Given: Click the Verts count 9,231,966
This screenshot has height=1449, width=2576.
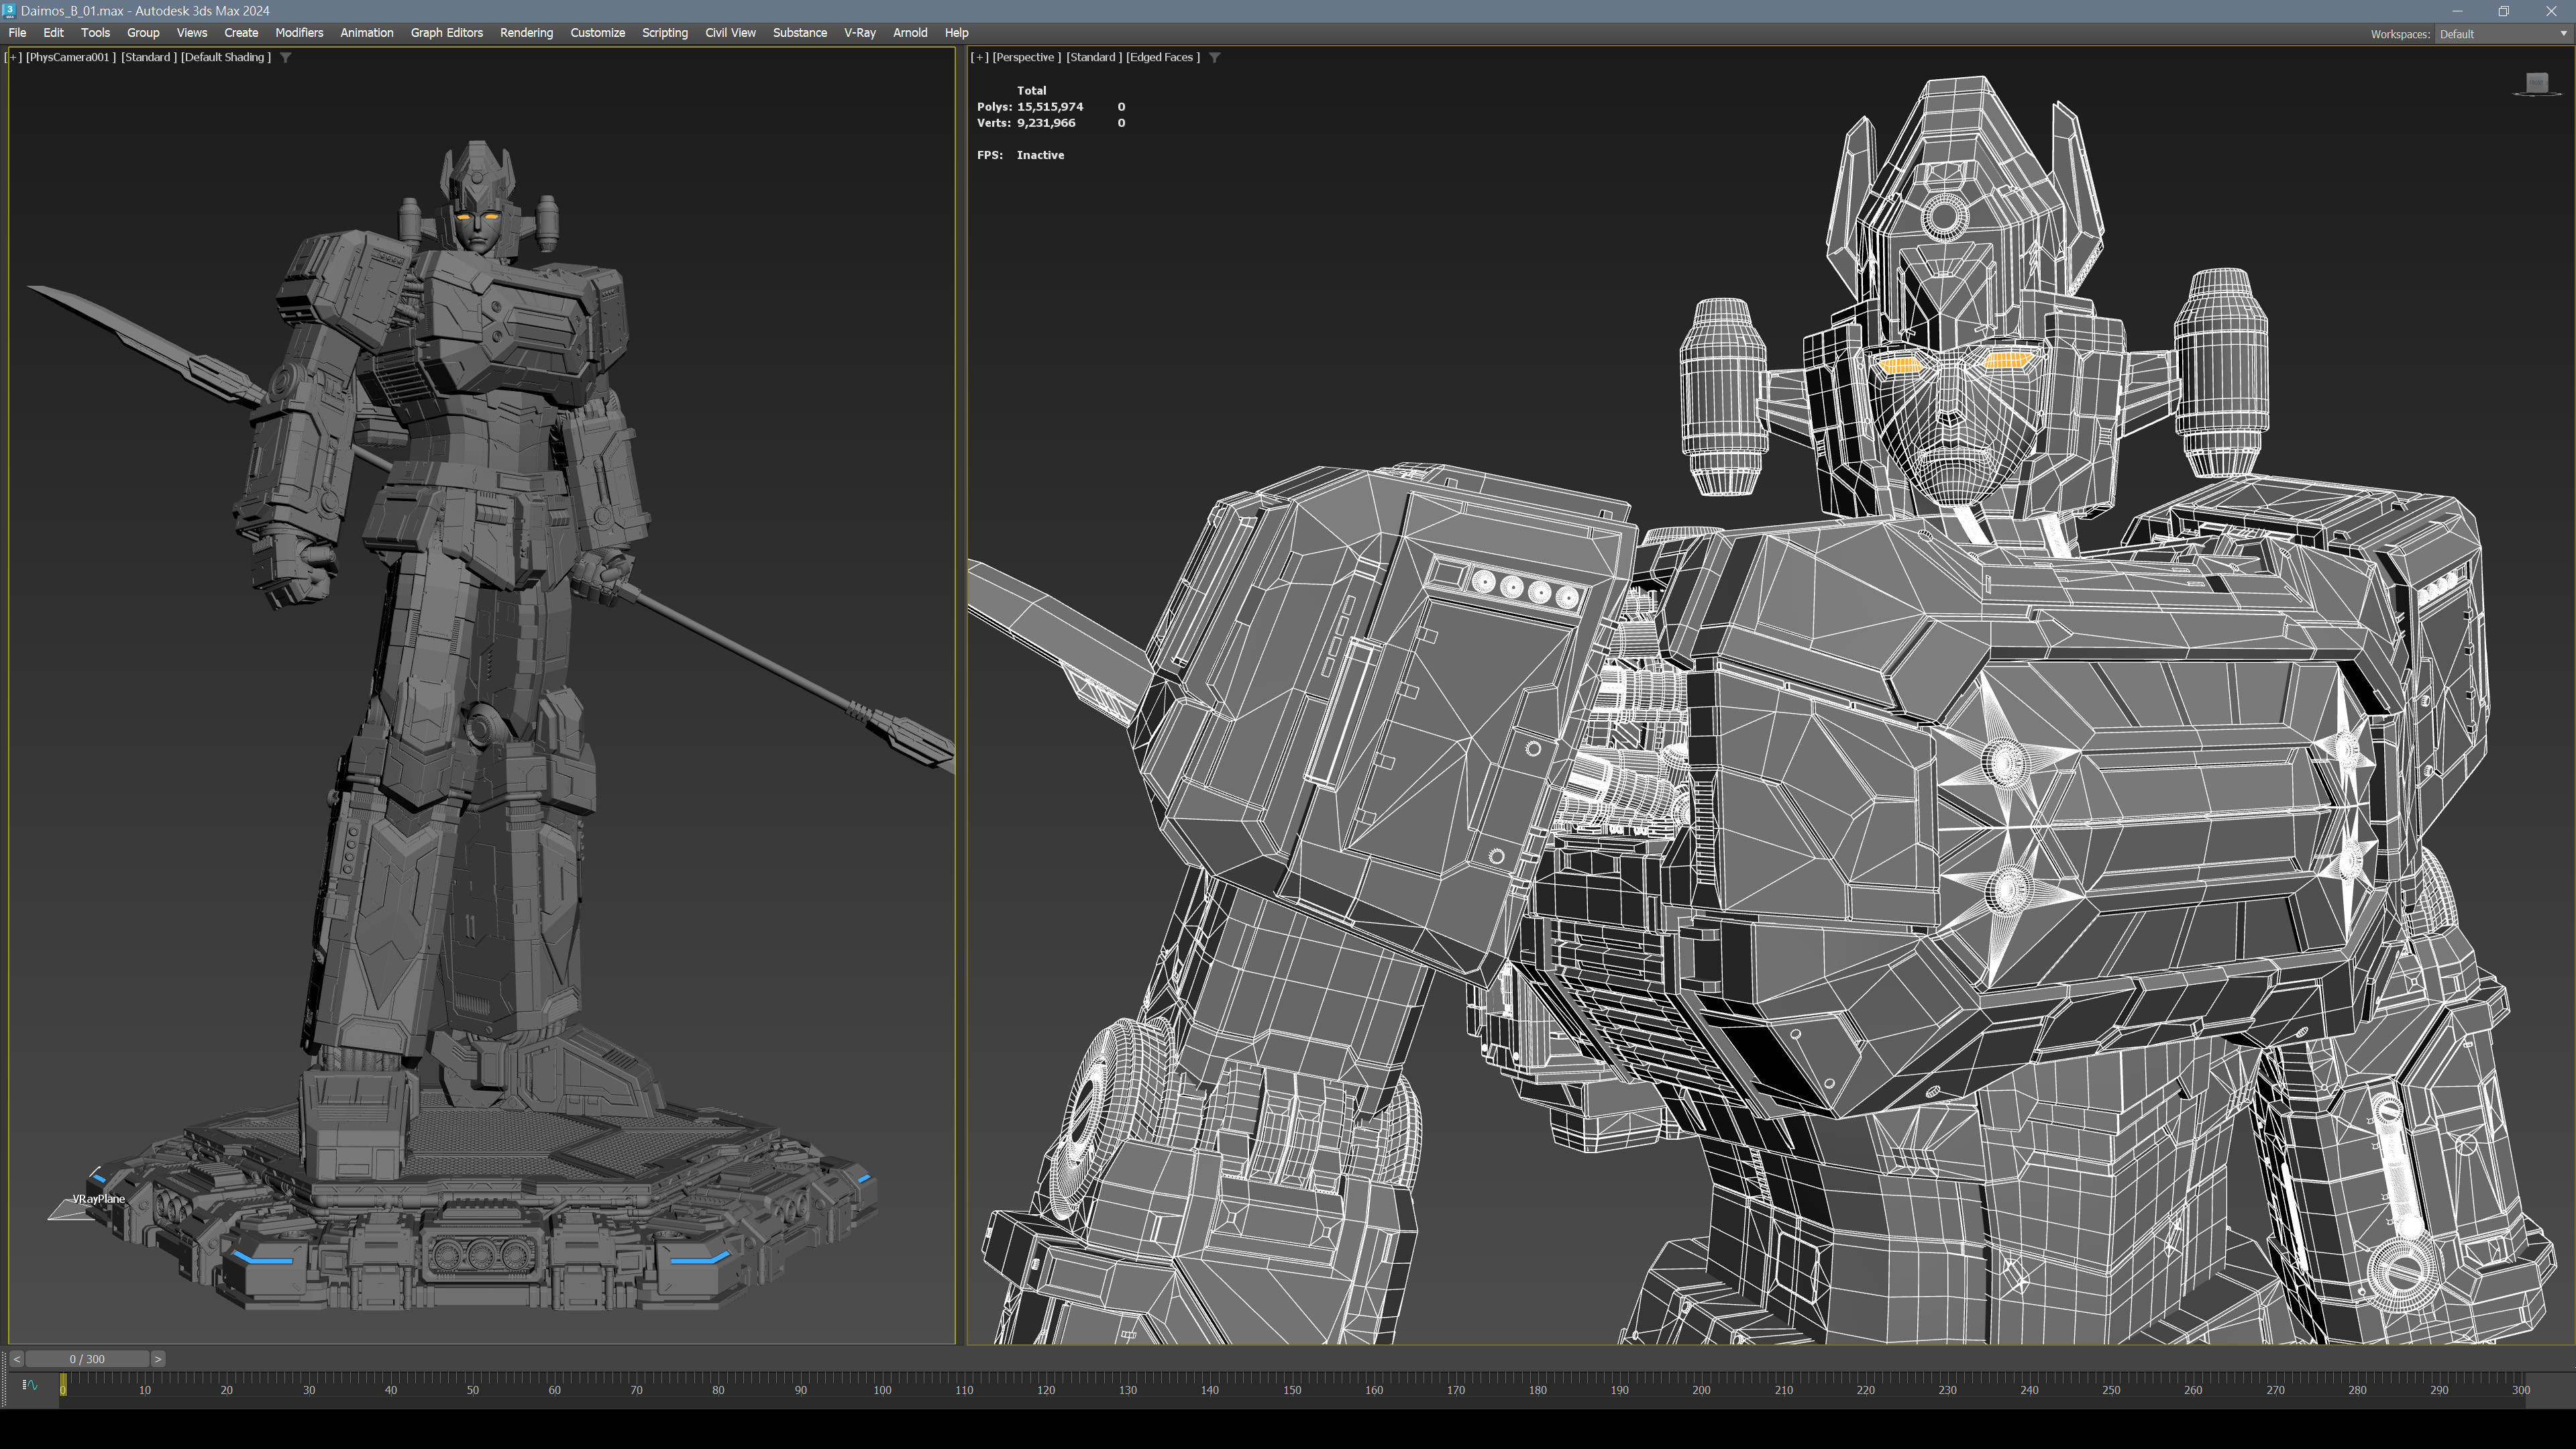Looking at the screenshot, I should (1046, 123).
